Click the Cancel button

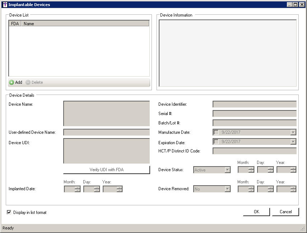[285, 212]
